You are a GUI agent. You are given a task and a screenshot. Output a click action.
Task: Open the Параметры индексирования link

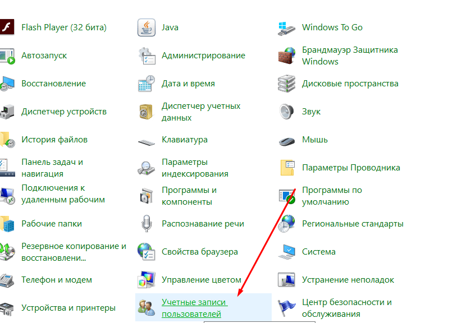click(195, 168)
